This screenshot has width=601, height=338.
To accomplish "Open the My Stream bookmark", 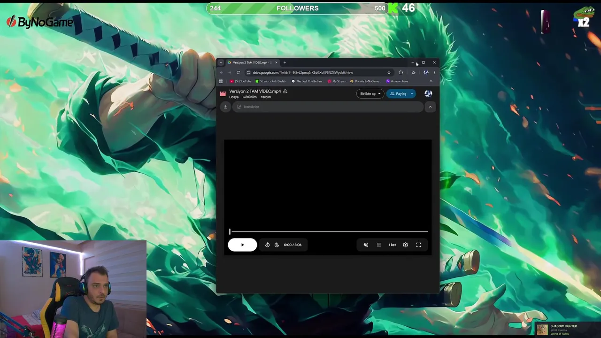I will (337, 81).
